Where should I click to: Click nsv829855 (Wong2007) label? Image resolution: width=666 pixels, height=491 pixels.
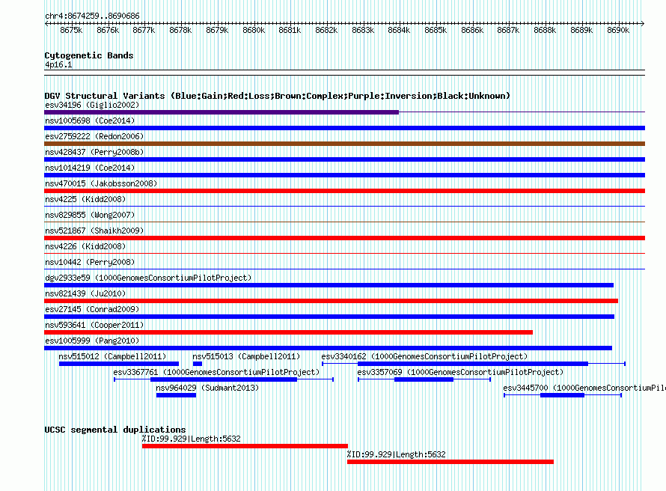point(90,215)
